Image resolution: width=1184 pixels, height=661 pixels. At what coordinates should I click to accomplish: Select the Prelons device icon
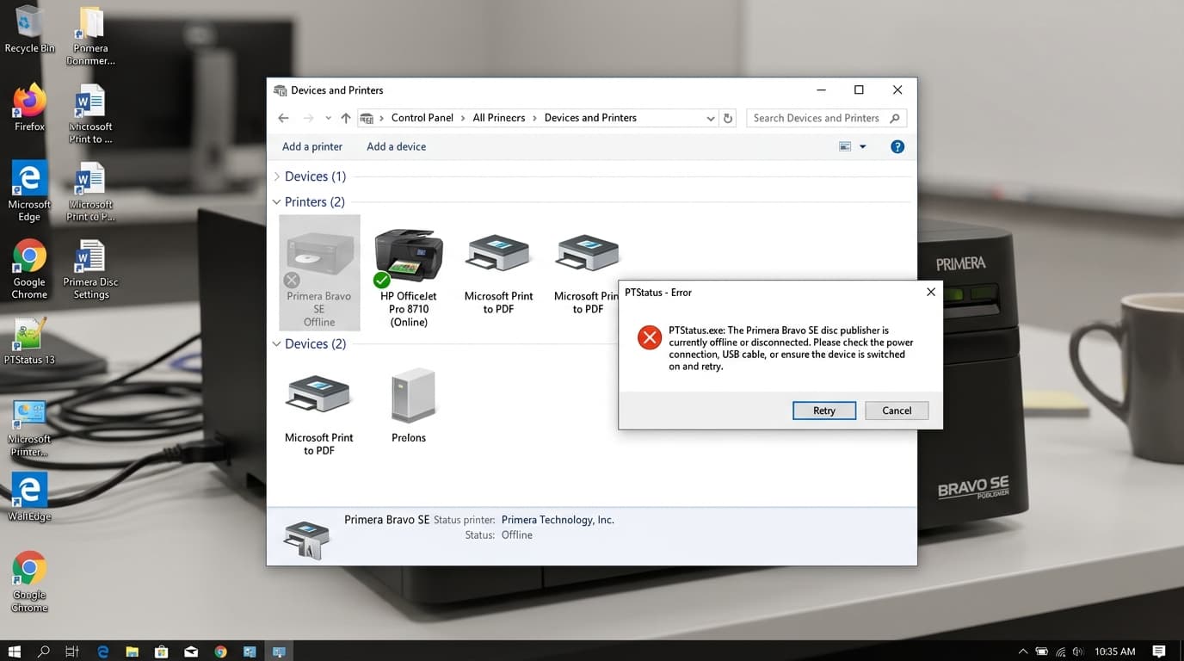(409, 405)
